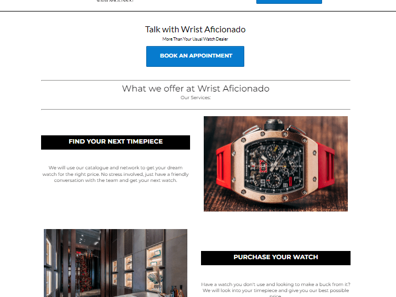Open the showroom interior photo
Image resolution: width=396 pixels, height=297 pixels.
point(116,263)
